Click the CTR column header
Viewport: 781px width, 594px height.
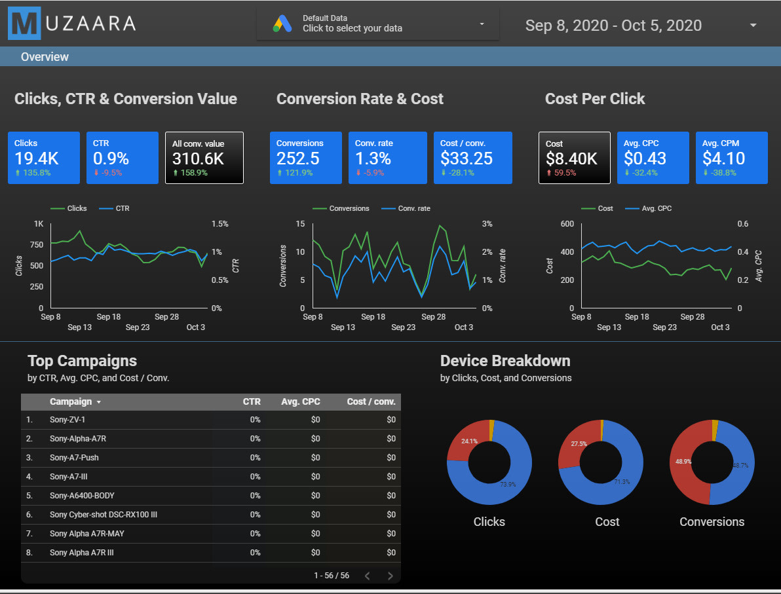click(252, 401)
